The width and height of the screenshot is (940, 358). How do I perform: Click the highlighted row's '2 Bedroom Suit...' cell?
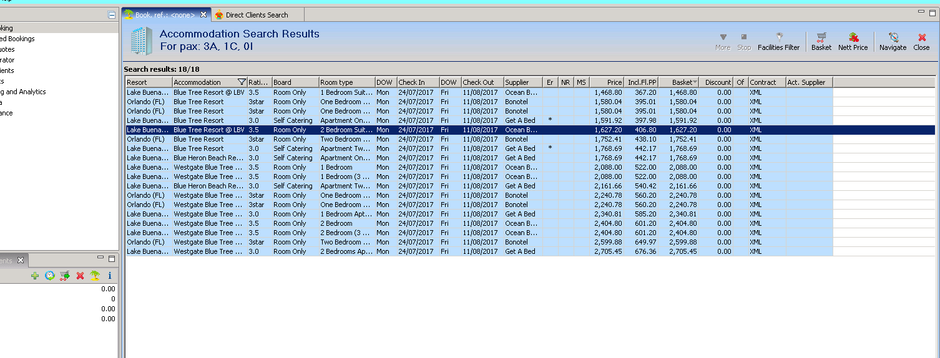tap(346, 130)
